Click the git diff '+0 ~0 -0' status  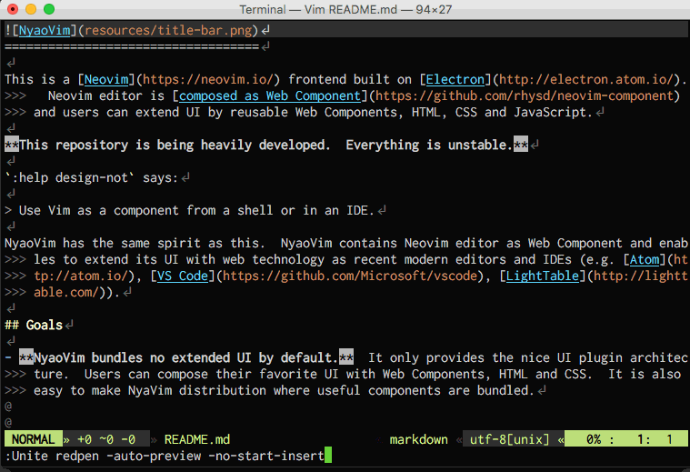[x=106, y=439]
